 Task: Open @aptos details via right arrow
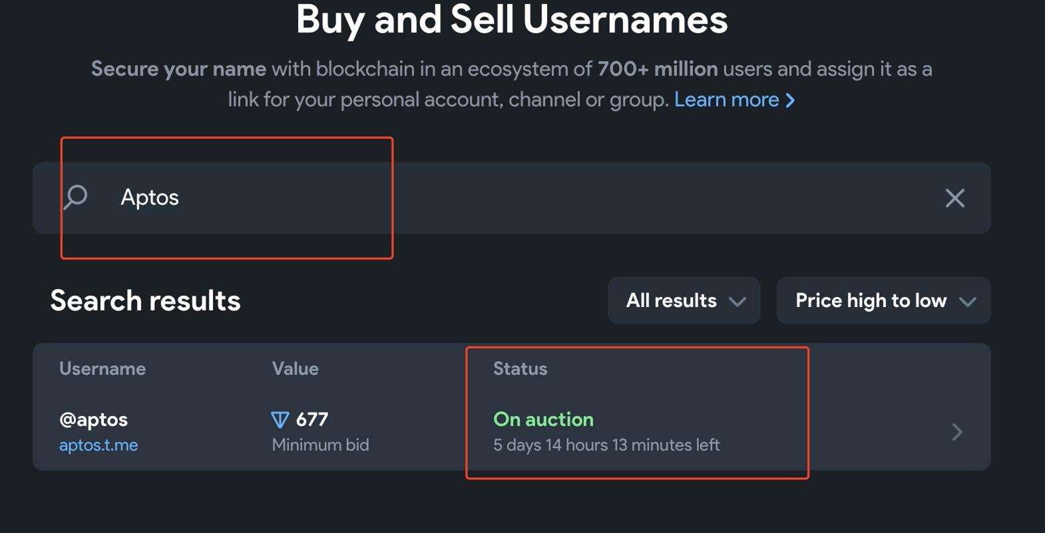tap(956, 432)
